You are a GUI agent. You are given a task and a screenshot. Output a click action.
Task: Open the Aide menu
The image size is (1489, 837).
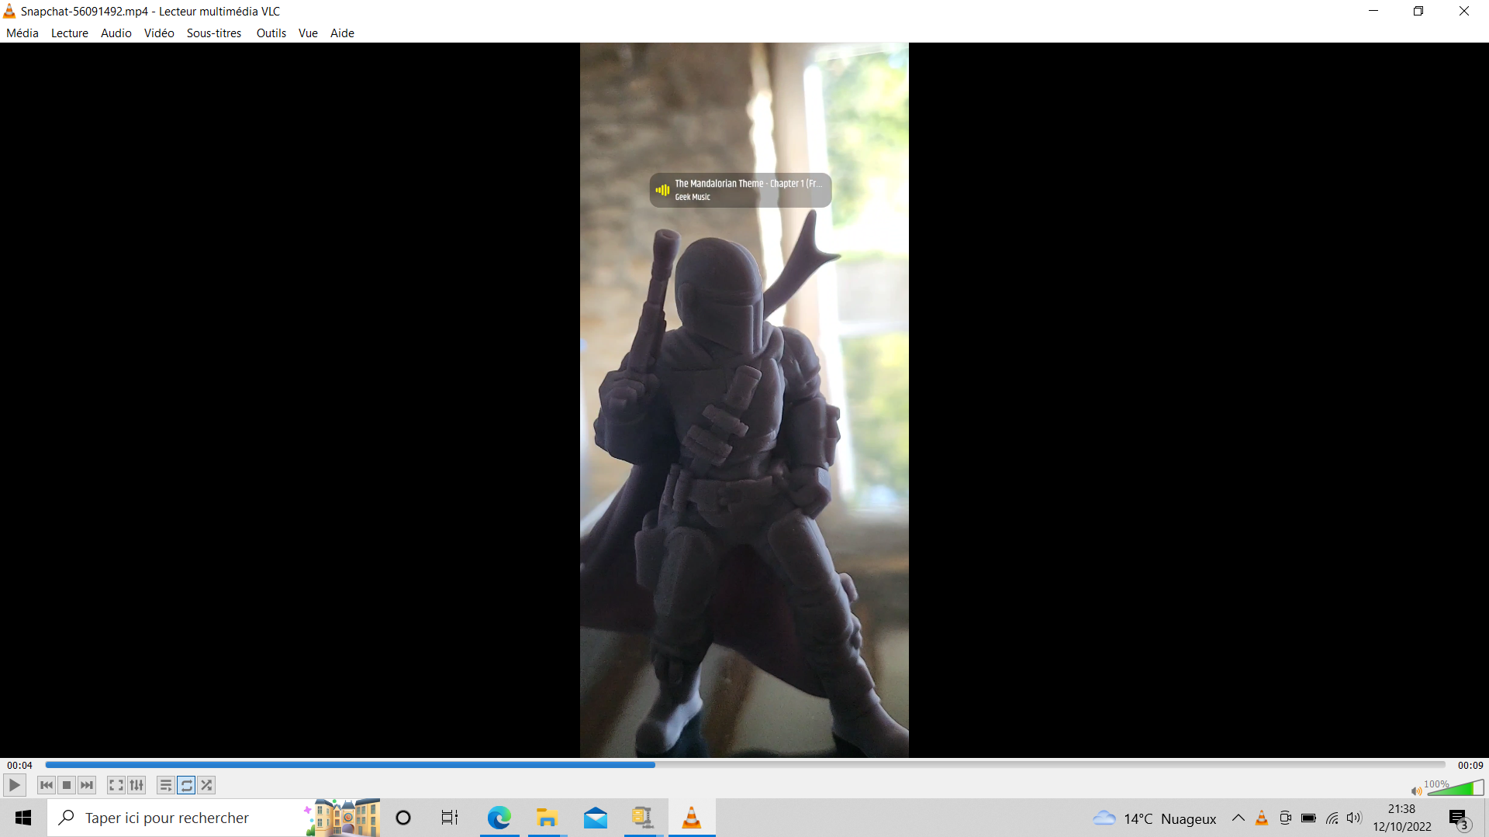tap(342, 33)
